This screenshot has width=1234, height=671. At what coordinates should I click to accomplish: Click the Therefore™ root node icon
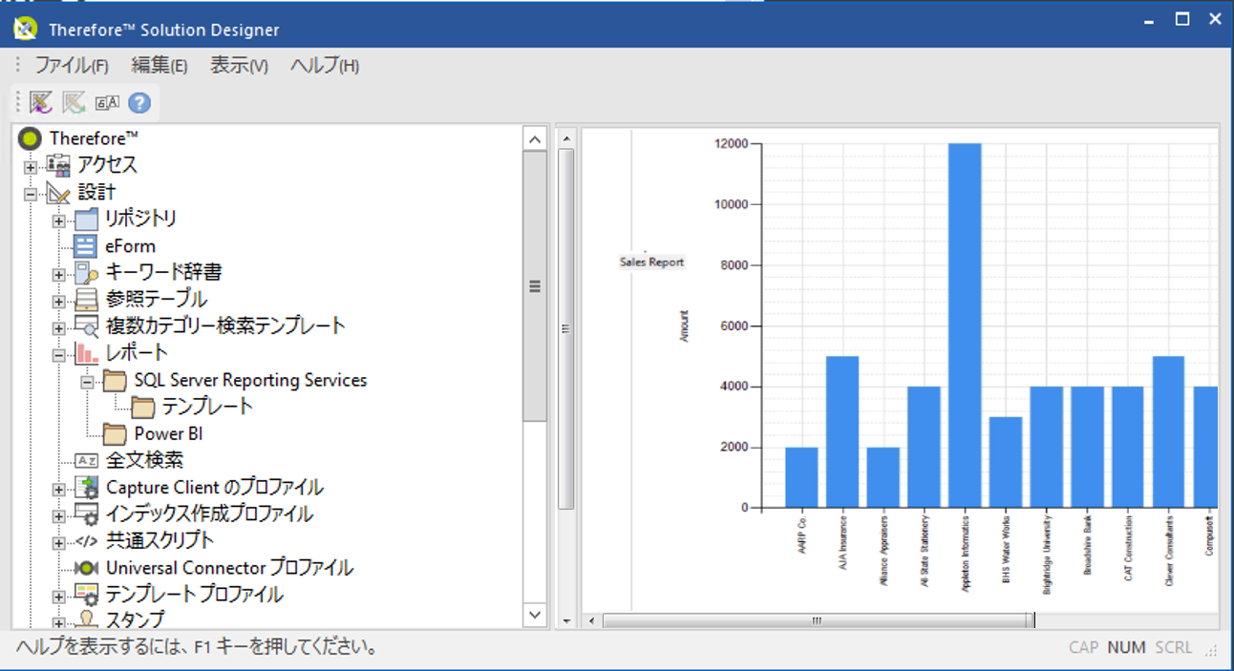(30, 138)
